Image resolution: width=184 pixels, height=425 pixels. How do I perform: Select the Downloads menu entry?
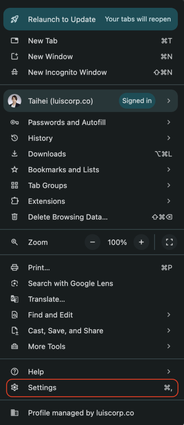coord(92,154)
